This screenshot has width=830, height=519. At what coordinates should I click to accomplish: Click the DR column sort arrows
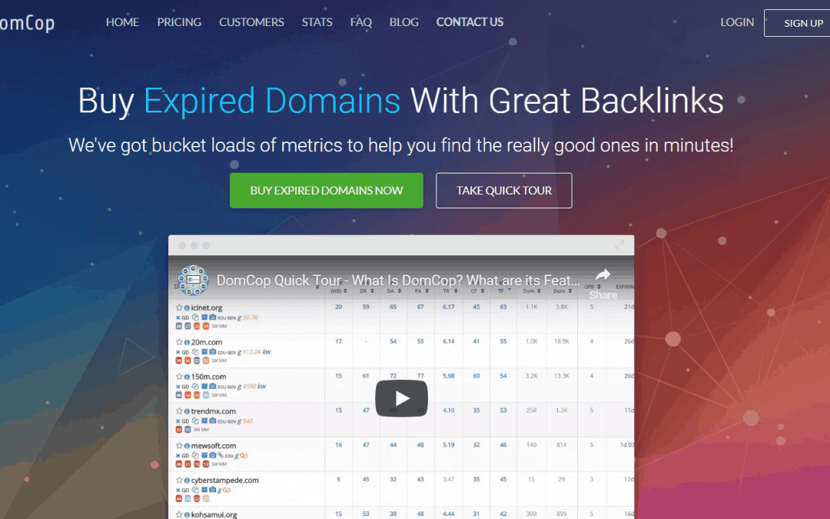tap(372, 291)
